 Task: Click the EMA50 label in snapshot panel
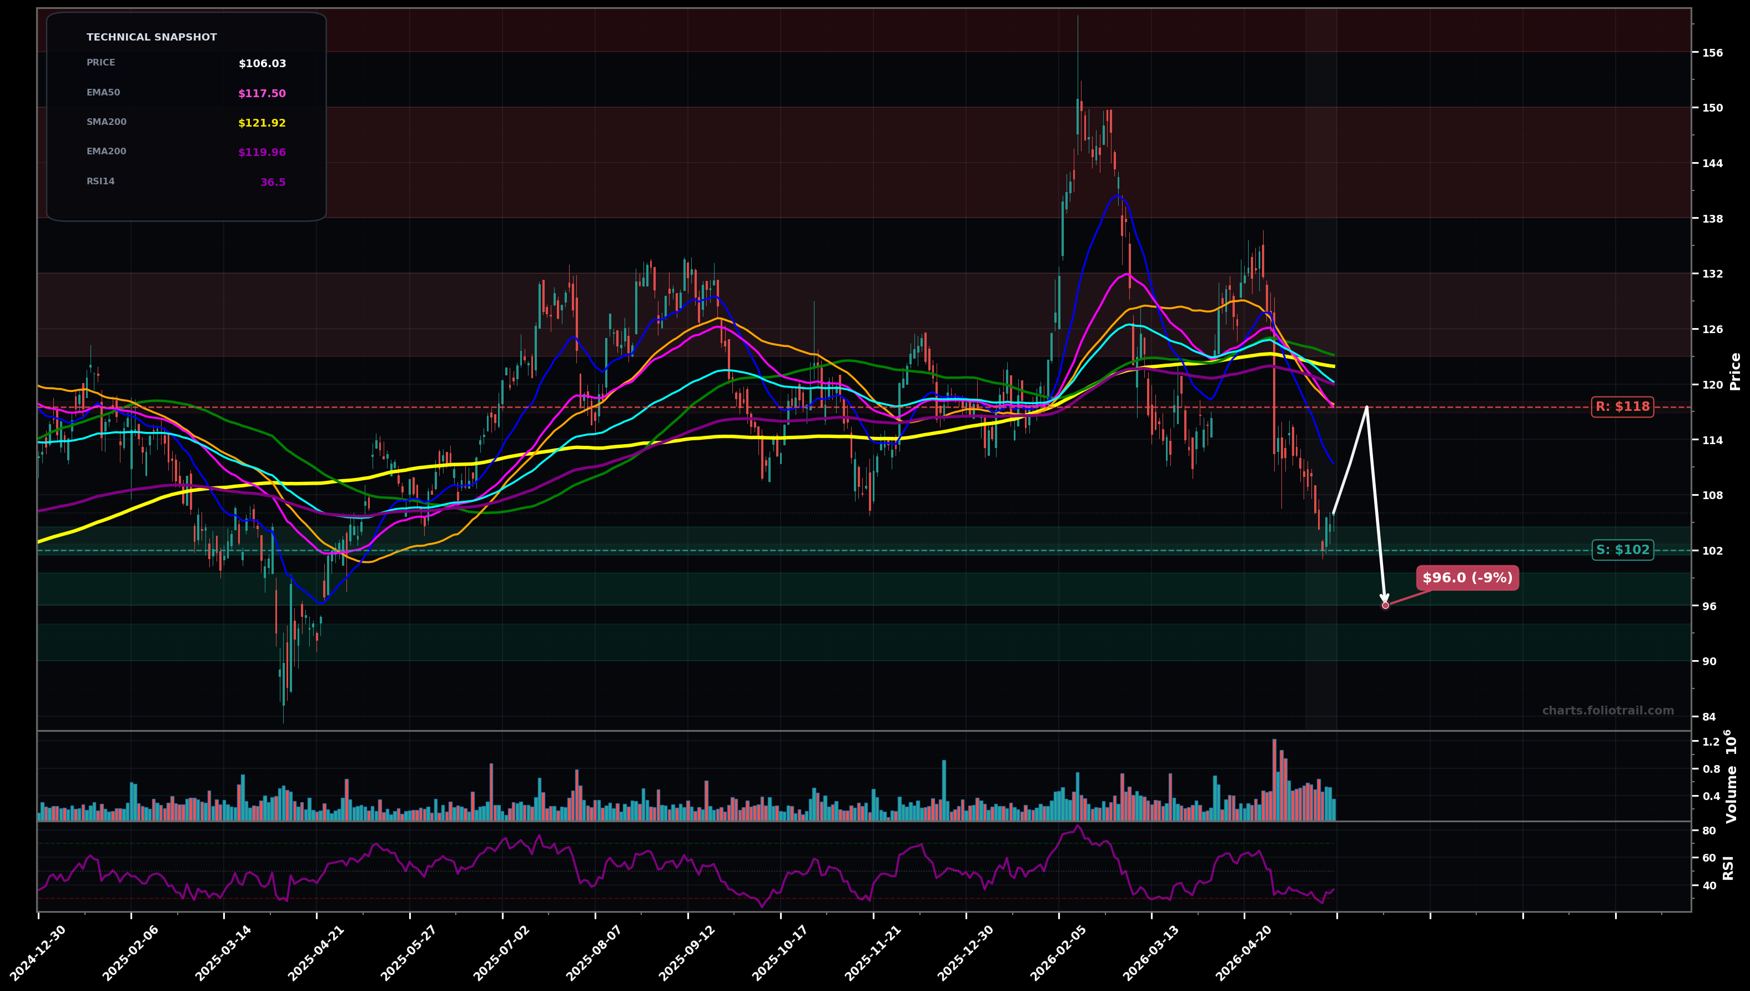coord(103,93)
